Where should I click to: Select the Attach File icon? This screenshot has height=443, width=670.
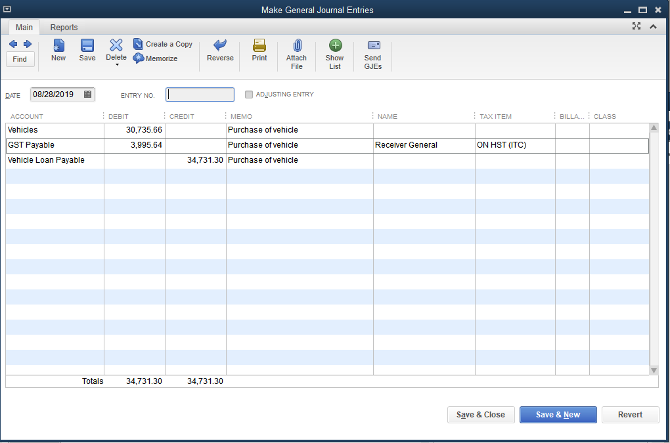pyautogui.click(x=296, y=51)
